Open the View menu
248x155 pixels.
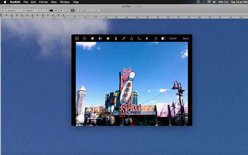(54, 2)
